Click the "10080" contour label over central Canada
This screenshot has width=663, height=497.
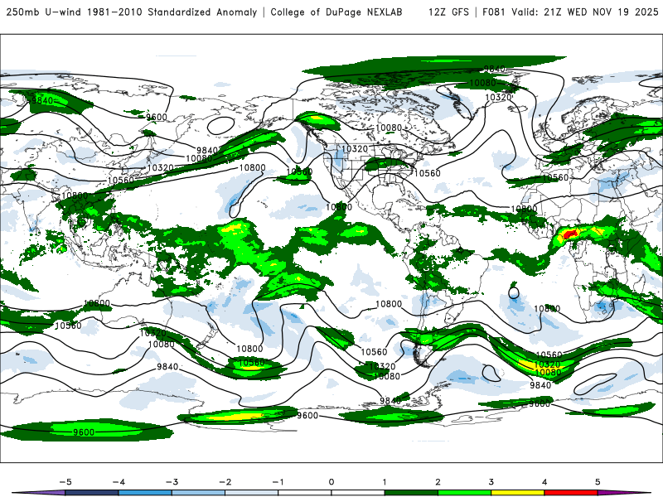(389, 128)
